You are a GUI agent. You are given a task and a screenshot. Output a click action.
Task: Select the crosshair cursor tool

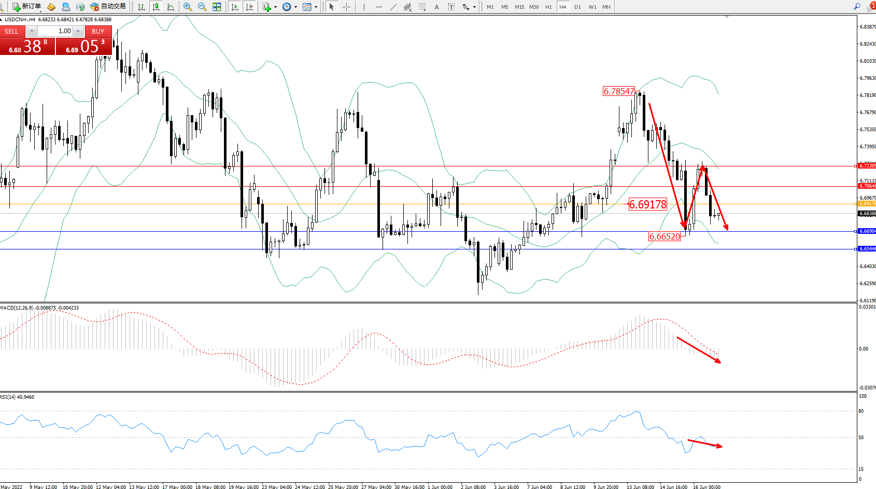tap(346, 7)
